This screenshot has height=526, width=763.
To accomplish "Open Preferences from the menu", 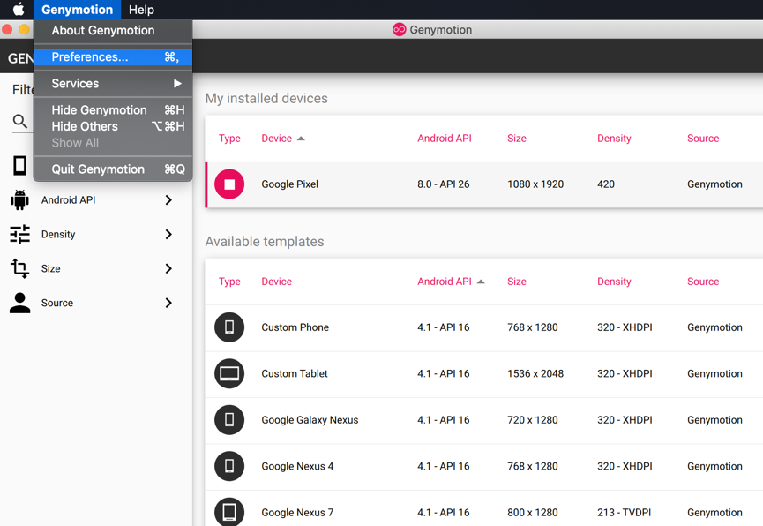I will (x=113, y=57).
